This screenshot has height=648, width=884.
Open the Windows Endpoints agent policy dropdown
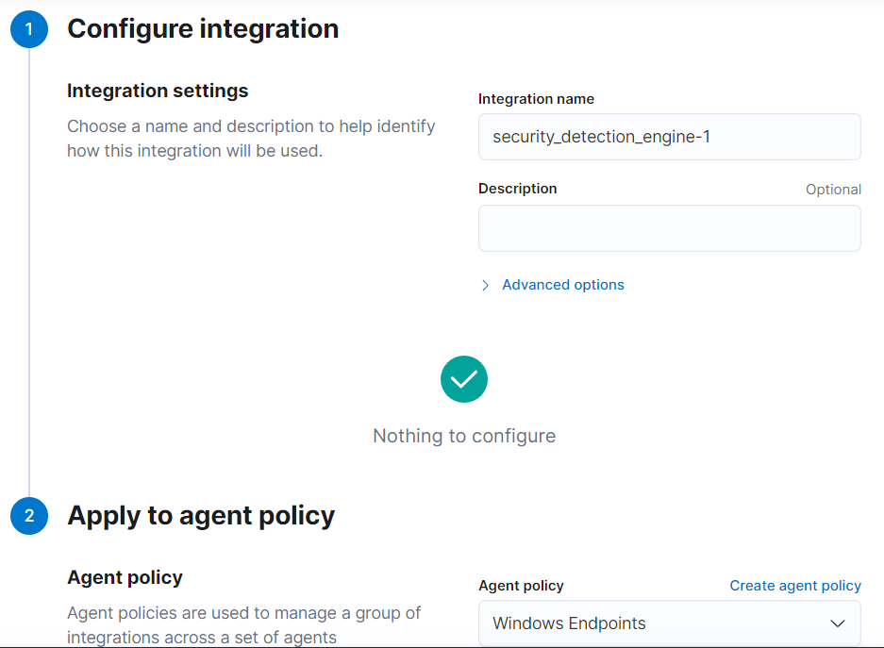[x=669, y=623]
